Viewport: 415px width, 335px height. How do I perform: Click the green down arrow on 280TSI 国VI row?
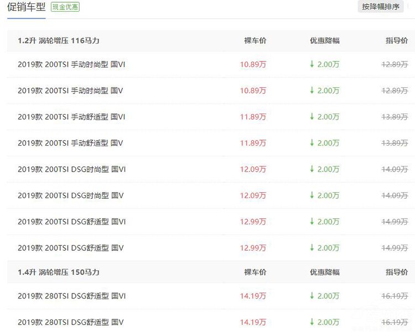coord(312,295)
